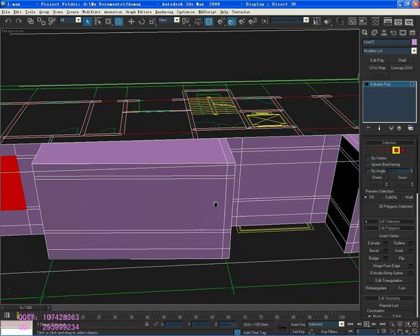
Task: Select the Select and Rotate tool
Action: (141, 22)
